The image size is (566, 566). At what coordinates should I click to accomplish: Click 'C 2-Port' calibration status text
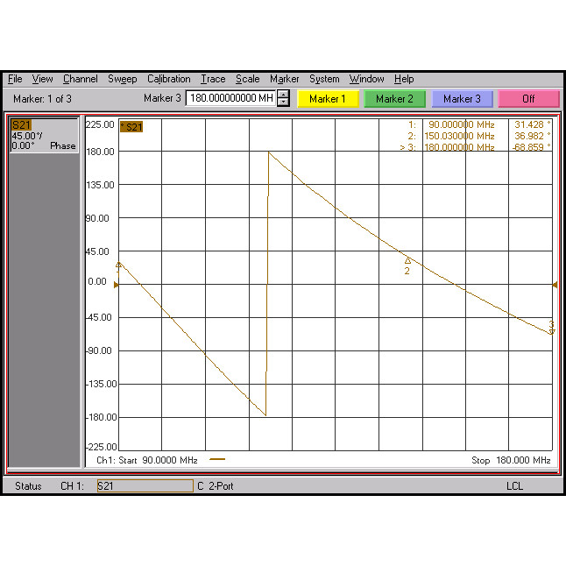click(x=216, y=486)
